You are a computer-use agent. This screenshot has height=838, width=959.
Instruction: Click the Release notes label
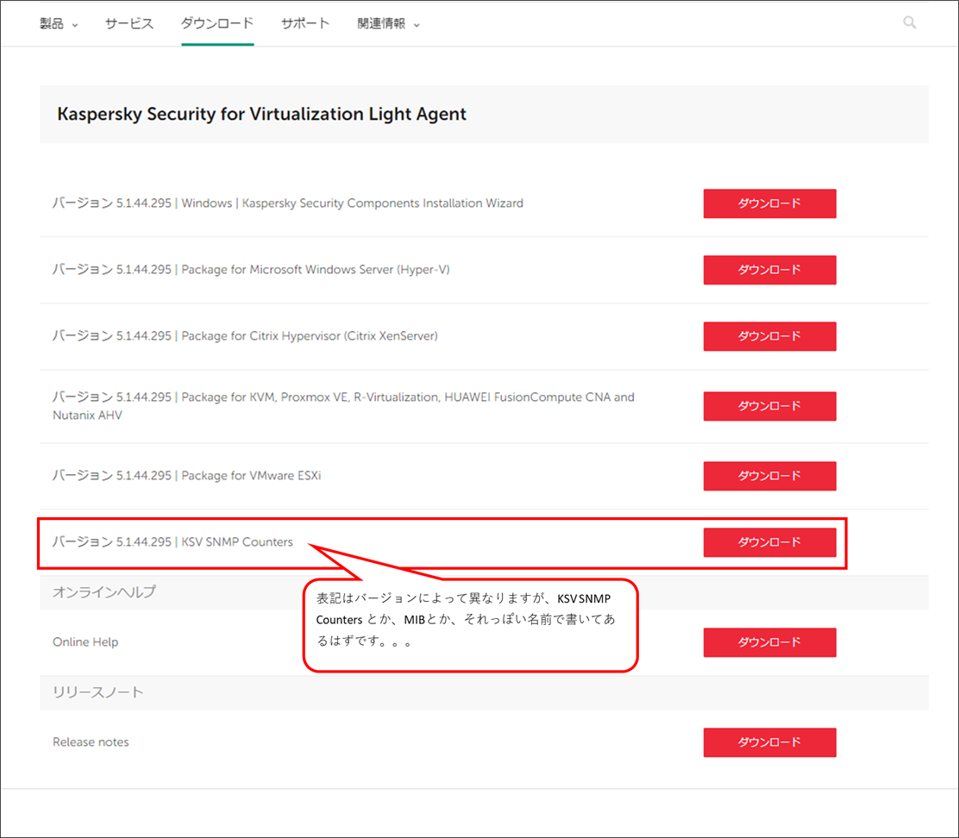pyautogui.click(x=91, y=741)
